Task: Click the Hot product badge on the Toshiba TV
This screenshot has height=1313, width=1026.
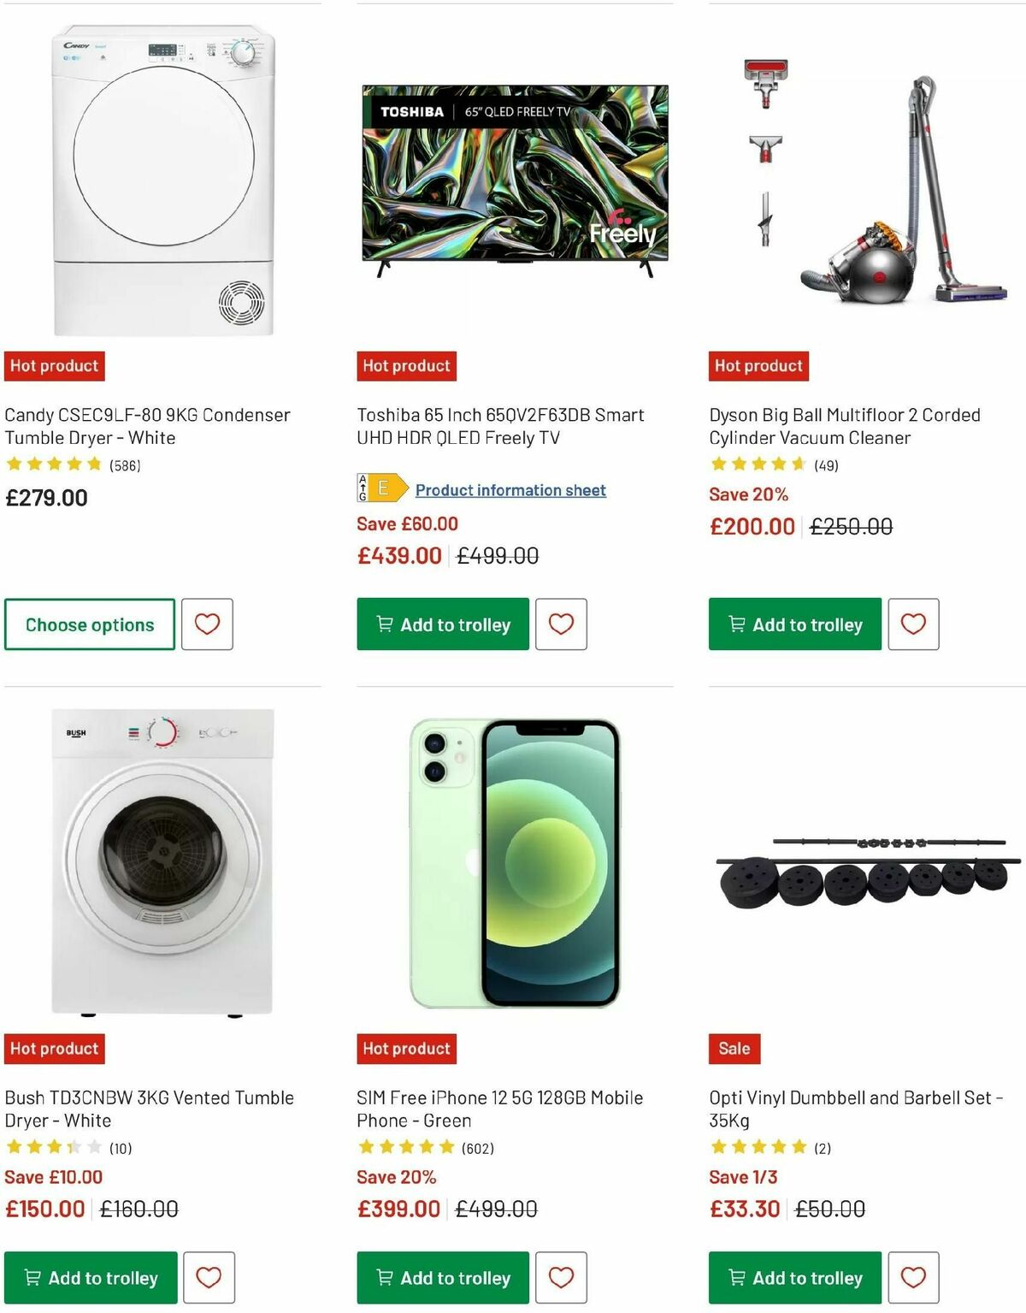Action: (x=406, y=365)
